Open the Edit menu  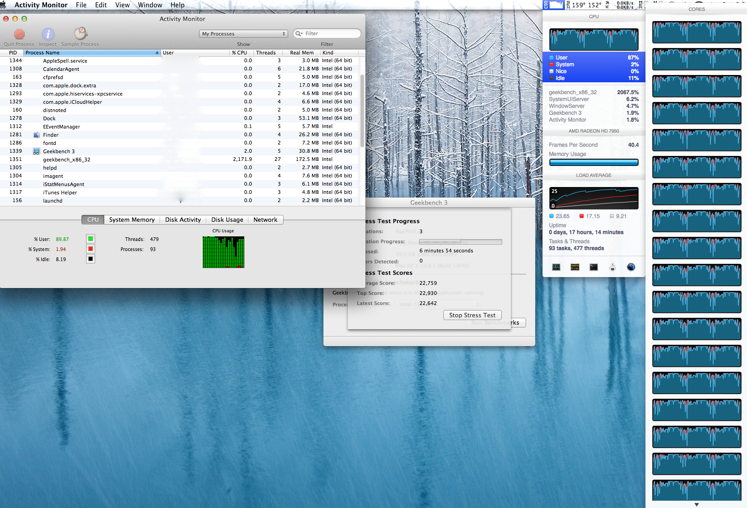tap(101, 5)
